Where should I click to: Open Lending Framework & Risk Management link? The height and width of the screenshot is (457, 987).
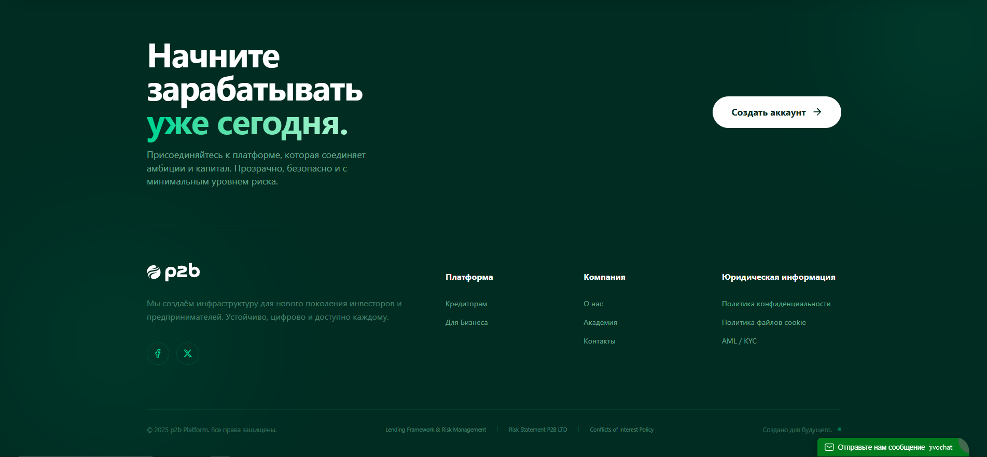436,430
